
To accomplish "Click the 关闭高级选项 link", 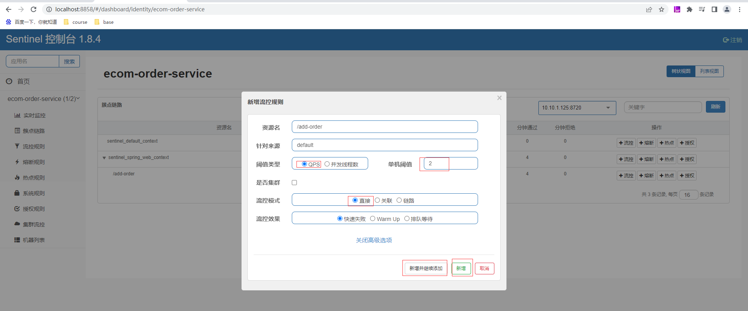I will tap(374, 240).
